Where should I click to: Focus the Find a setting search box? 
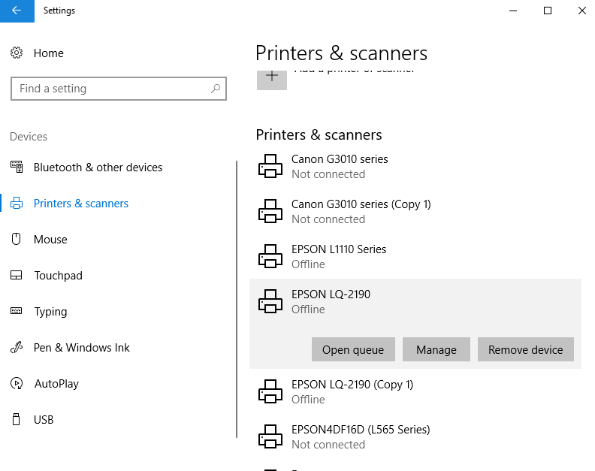pos(119,89)
